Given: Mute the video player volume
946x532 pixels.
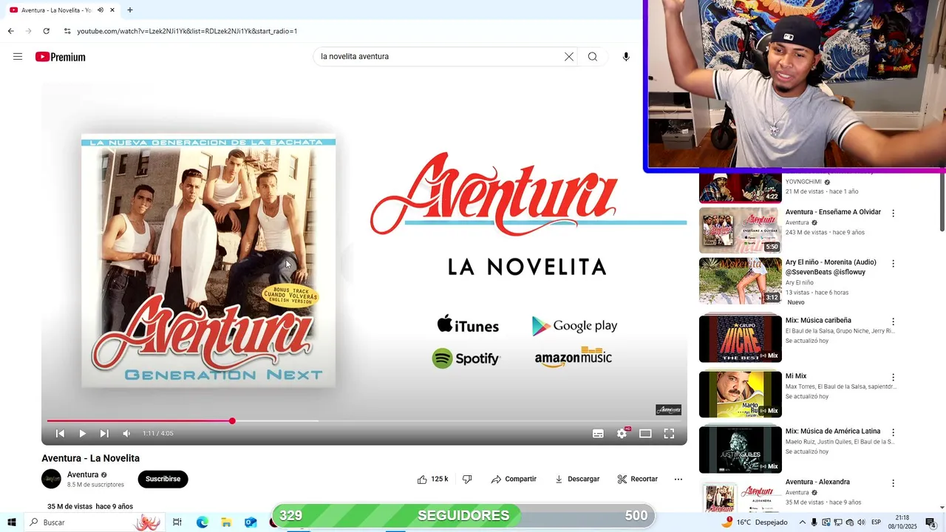Looking at the screenshot, I should point(126,434).
